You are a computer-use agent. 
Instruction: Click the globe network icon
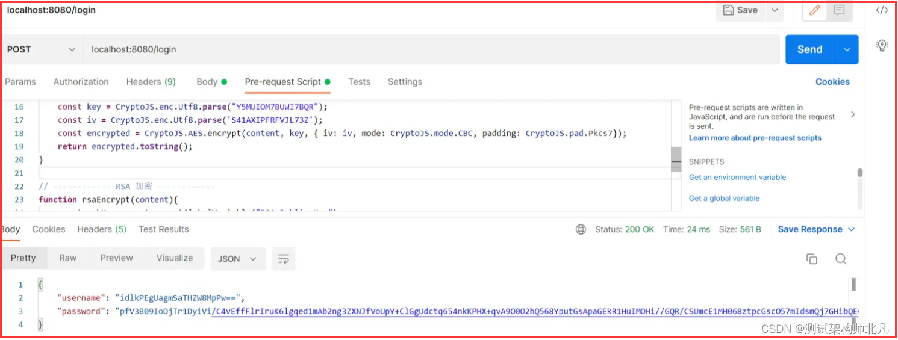pos(581,229)
